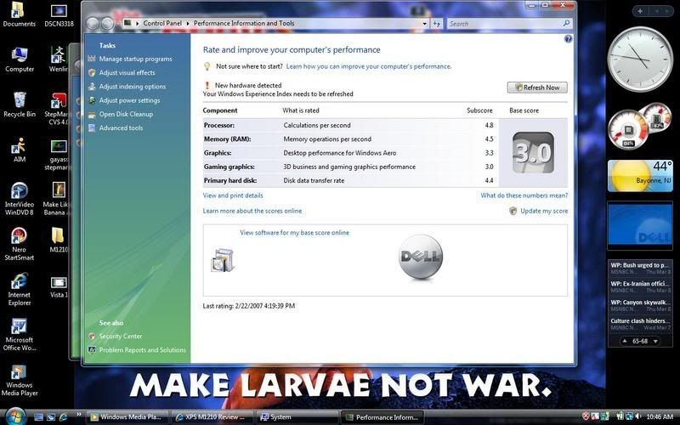Click What do these numbers mean link

tap(524, 195)
